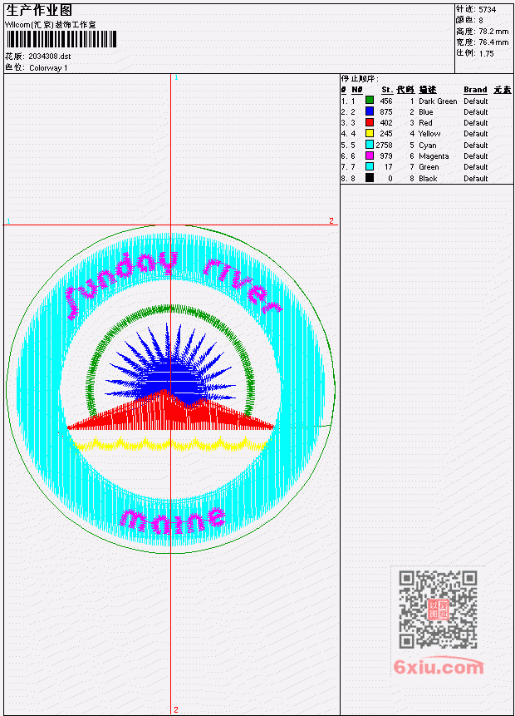Pick the Magenta color swatch in row 6
The height and width of the screenshot is (716, 515).
click(x=370, y=156)
